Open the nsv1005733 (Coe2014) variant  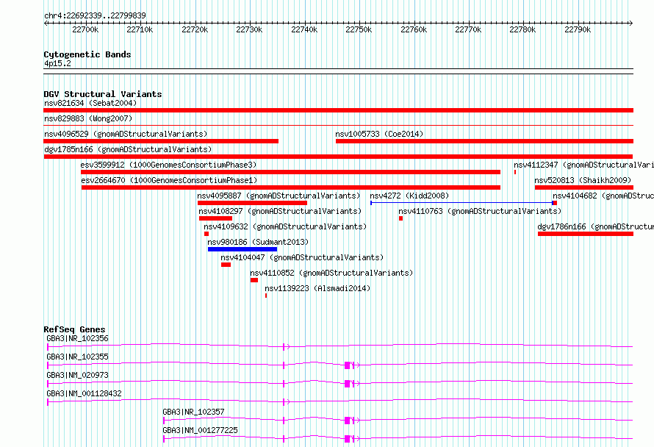coord(484,141)
